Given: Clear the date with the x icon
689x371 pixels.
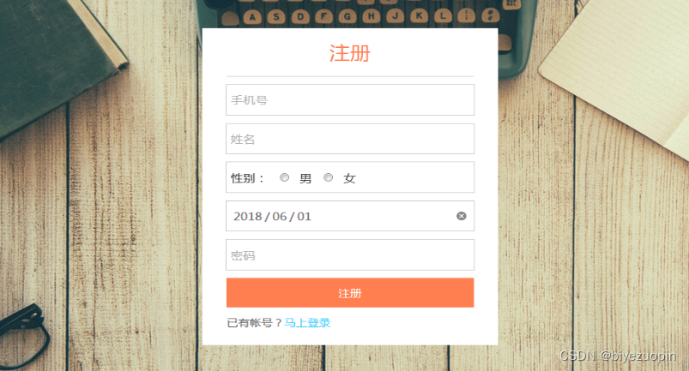Looking at the screenshot, I should click(461, 216).
